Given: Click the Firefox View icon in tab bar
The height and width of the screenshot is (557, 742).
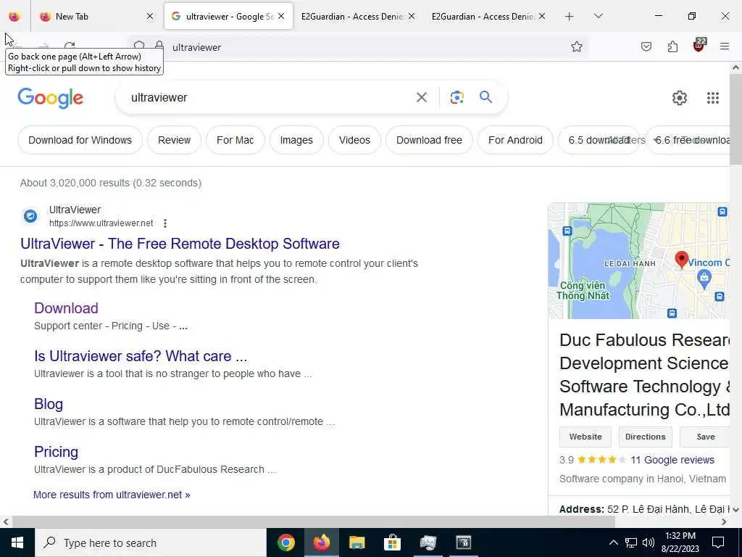Looking at the screenshot, I should tap(14, 16).
